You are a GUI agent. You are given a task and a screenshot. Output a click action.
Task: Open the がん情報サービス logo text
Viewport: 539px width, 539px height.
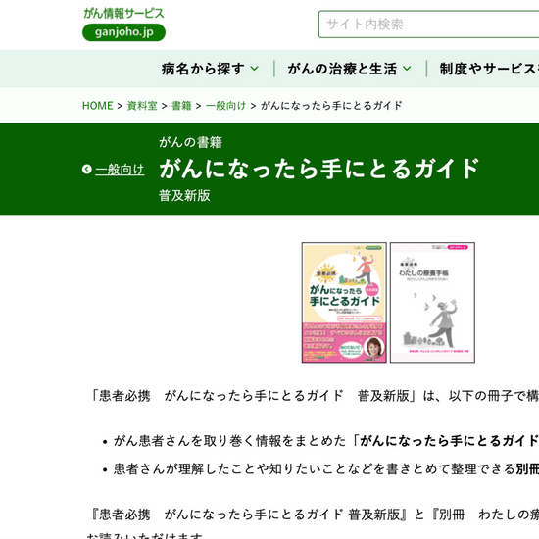123,14
